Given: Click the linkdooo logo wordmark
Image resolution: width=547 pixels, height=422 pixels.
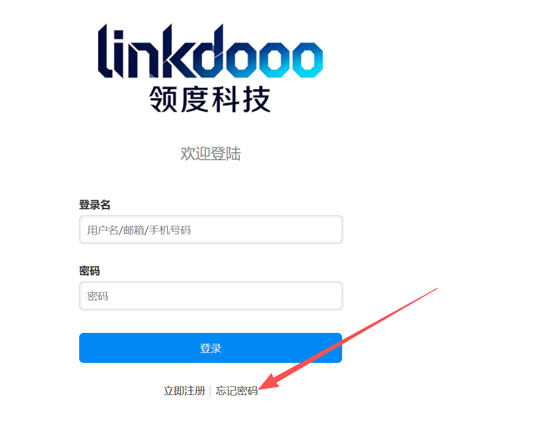Looking at the screenshot, I should coord(210,51).
